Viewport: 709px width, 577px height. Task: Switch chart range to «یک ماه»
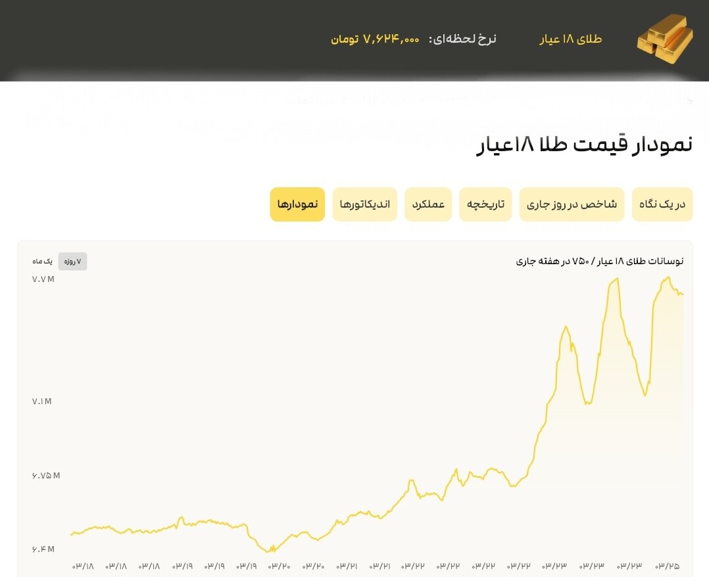43,261
